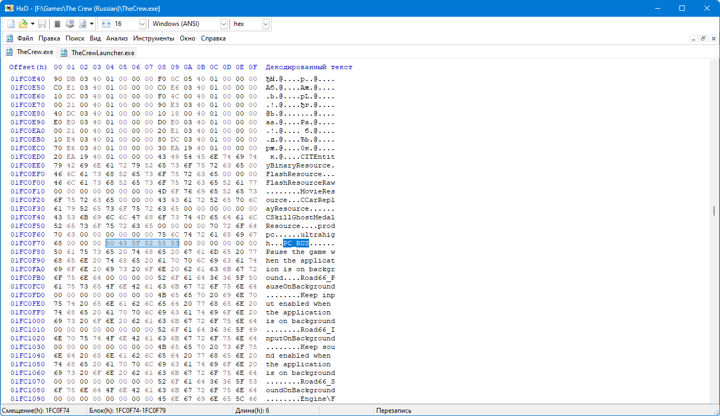
Task: Click the document icon left of Файл menu
Action: pos(9,38)
